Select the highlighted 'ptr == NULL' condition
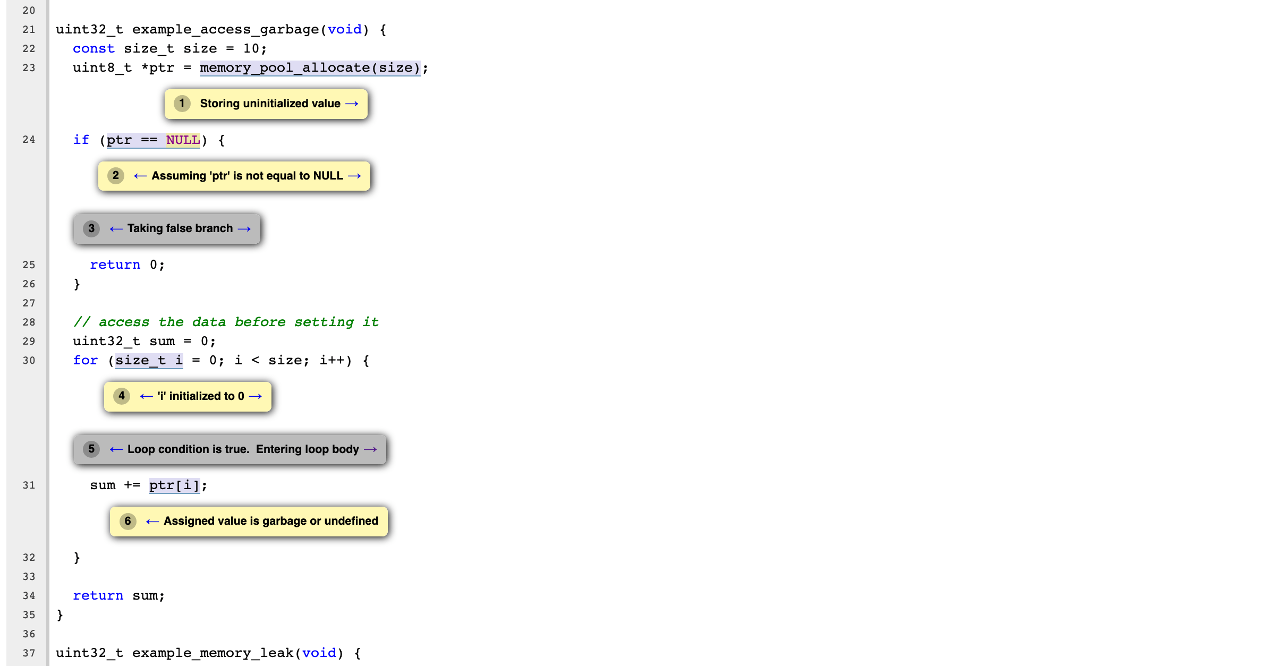 point(153,140)
